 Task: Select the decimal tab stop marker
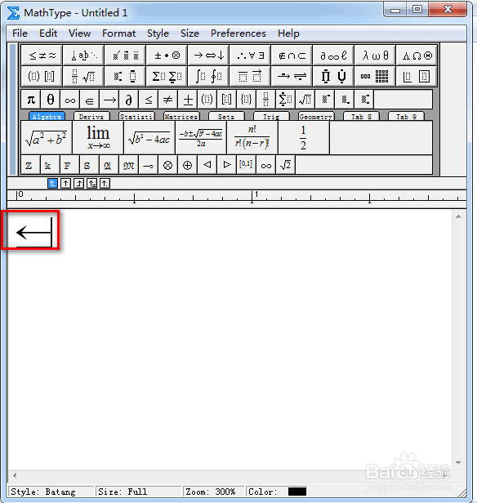pos(105,184)
